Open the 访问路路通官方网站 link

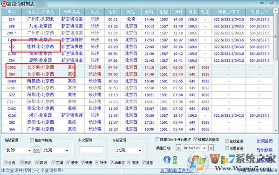179,170
